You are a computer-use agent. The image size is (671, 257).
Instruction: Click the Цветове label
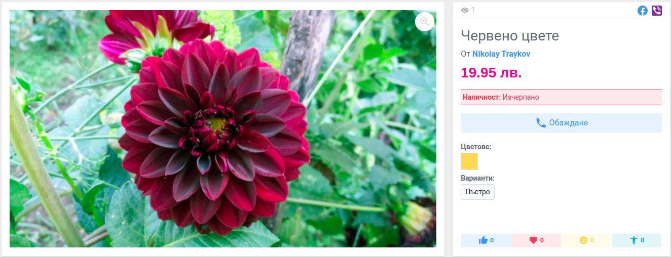476,147
